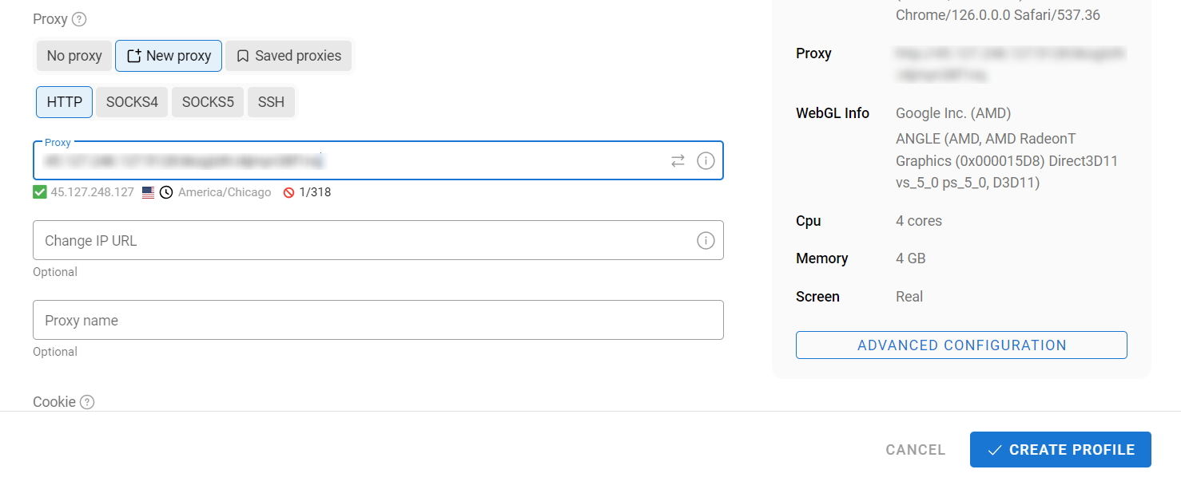The image size is (1181, 493).
Task: Click the US flag icon below the Proxy field
Action: click(147, 191)
